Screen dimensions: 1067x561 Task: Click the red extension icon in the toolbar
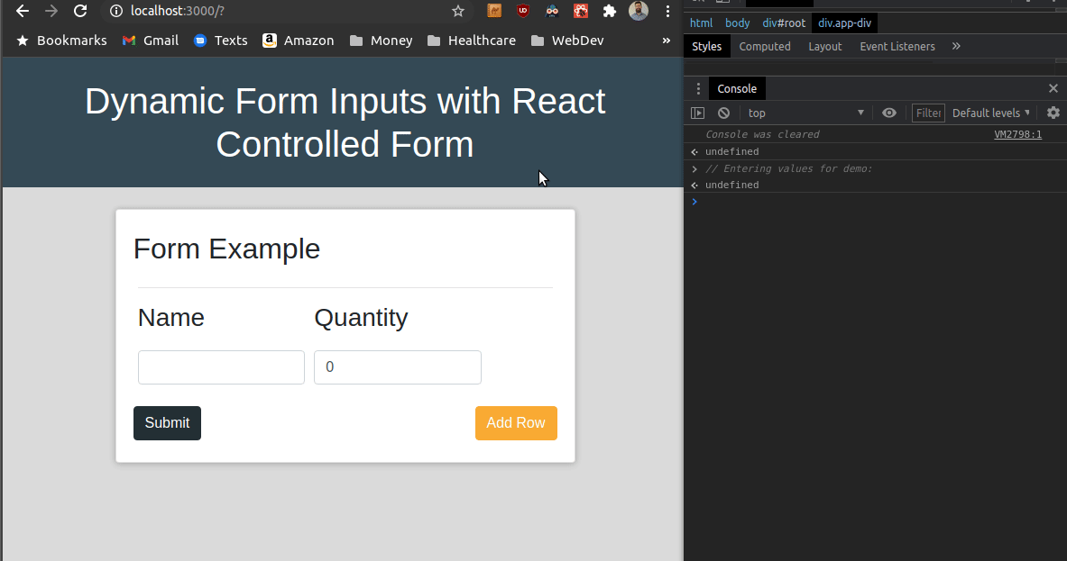point(581,11)
